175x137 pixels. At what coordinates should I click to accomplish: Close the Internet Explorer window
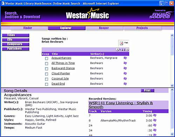coord(171,3)
